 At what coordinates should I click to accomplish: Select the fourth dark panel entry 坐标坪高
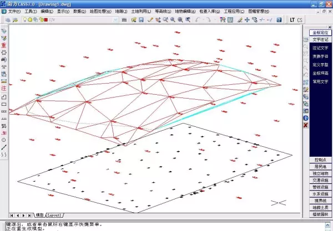[x=320, y=73]
